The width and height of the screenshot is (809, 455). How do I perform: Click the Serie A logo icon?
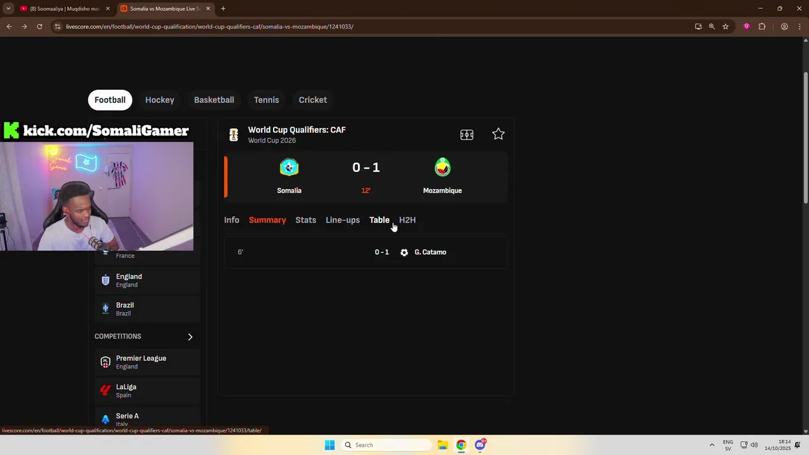pyautogui.click(x=106, y=419)
